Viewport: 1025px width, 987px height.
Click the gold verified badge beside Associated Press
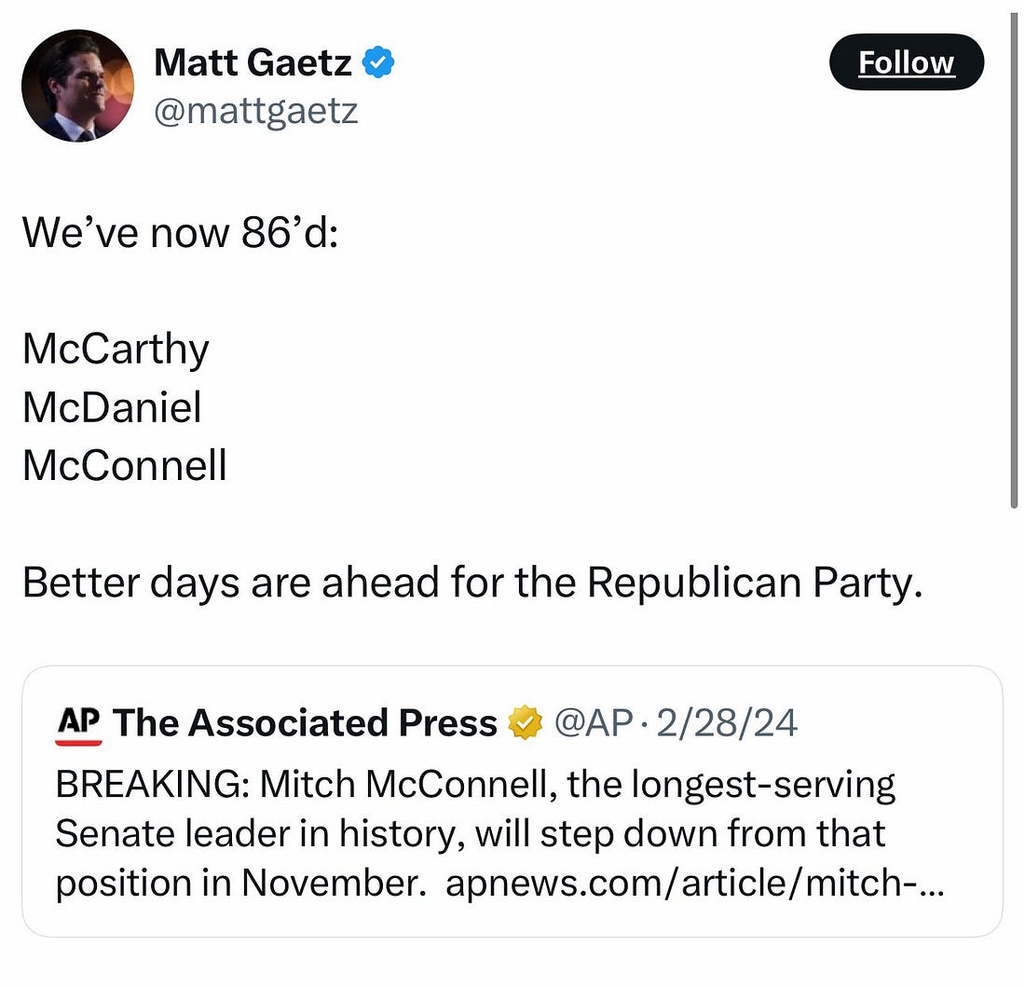(522, 724)
